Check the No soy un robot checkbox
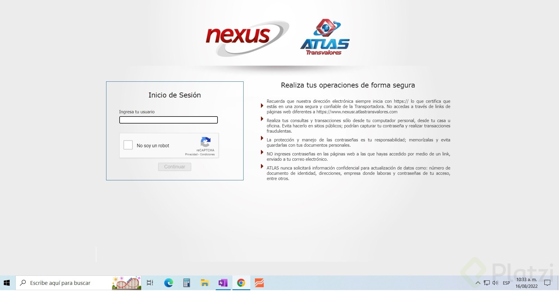Image resolution: width=559 pixels, height=291 pixels. tap(128, 145)
